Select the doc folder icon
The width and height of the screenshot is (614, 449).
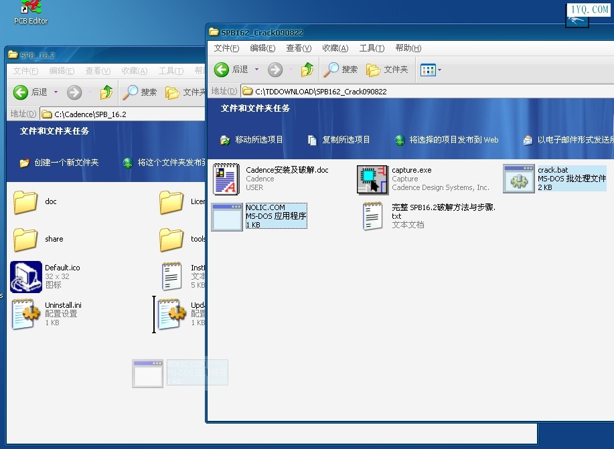(25, 202)
